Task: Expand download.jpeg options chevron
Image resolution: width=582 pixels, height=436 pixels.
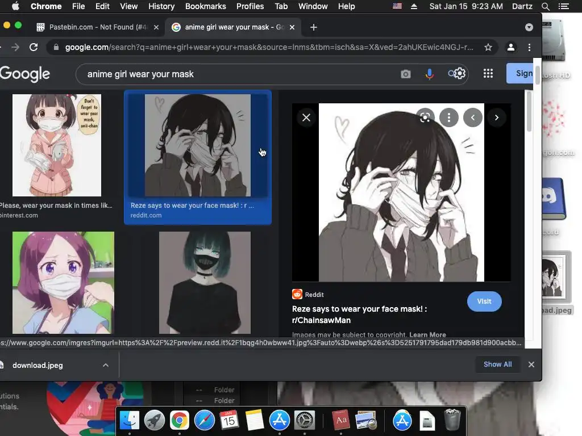Action: coord(106,365)
